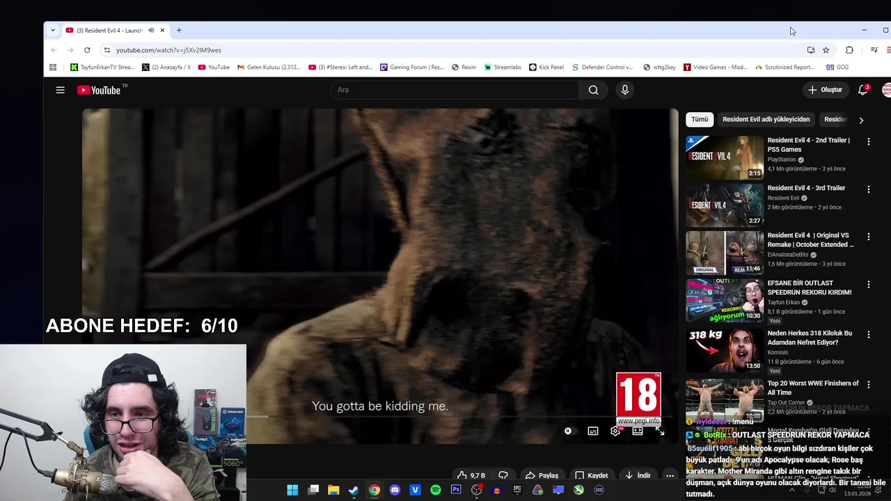Open the Streamlabs bookmark
Image resolution: width=891 pixels, height=501 pixels.
tap(502, 67)
